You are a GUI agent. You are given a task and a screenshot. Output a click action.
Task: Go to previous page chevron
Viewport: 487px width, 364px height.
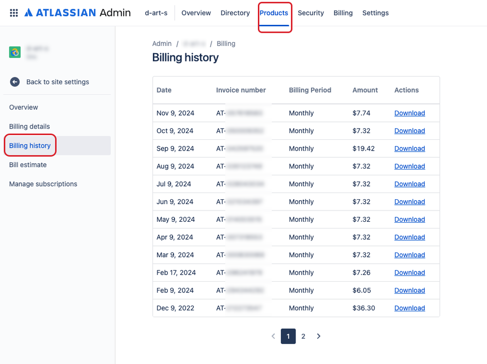[273, 336]
